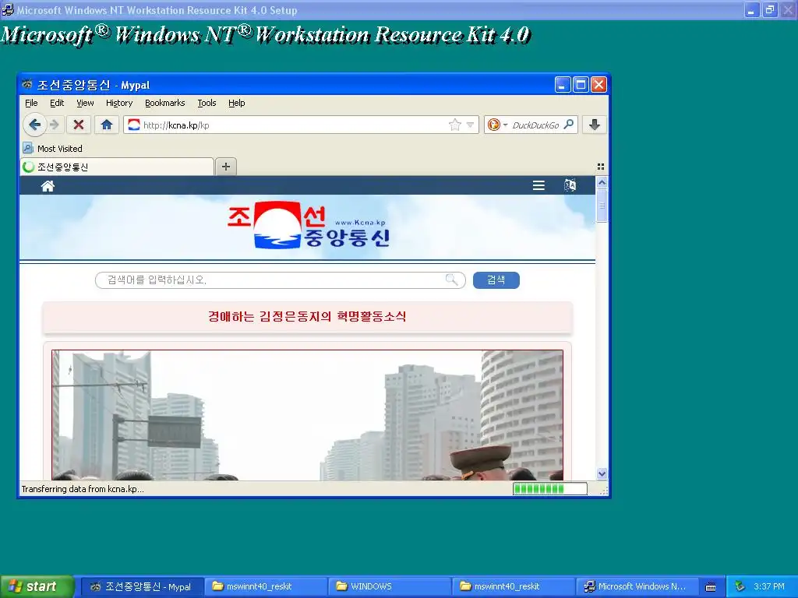Viewport: 798px width, 598px height.
Task: Click the network tray icon near clock
Action: tap(740, 586)
